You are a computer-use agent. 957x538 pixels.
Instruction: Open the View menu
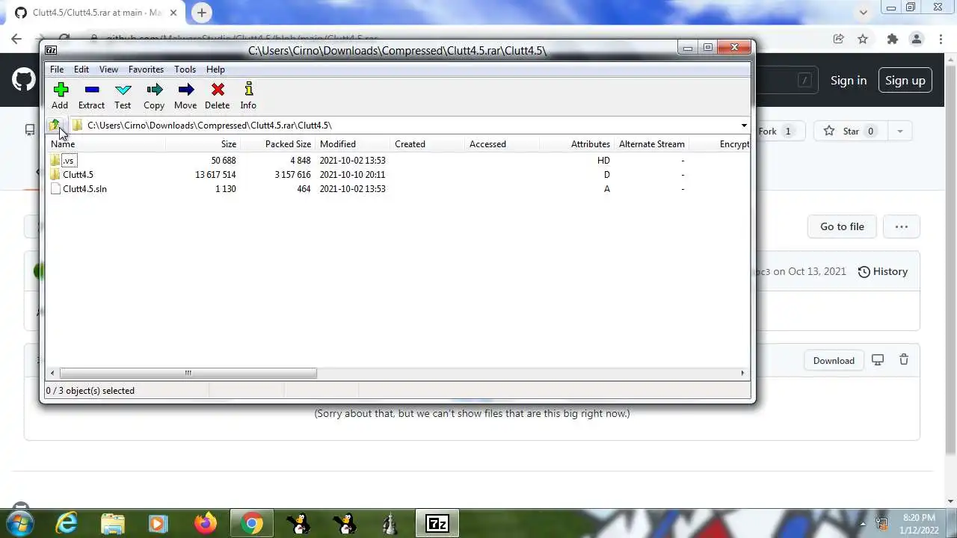click(x=108, y=69)
